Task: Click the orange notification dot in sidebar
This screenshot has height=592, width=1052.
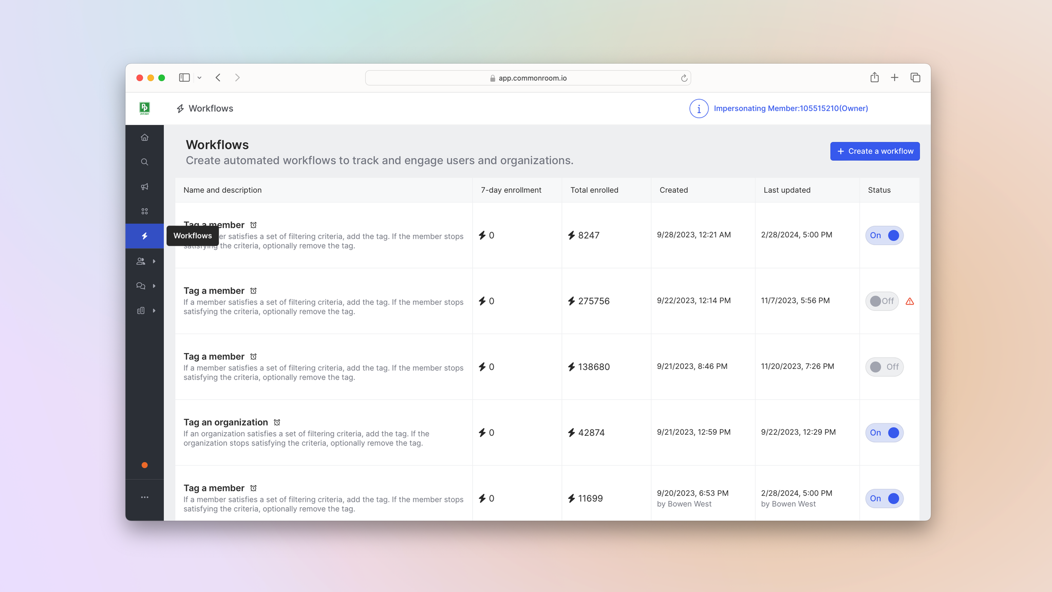Action: point(144,465)
